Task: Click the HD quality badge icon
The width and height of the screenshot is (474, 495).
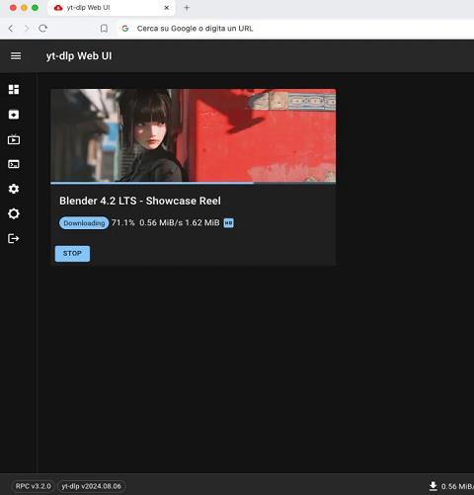Action: click(x=229, y=223)
